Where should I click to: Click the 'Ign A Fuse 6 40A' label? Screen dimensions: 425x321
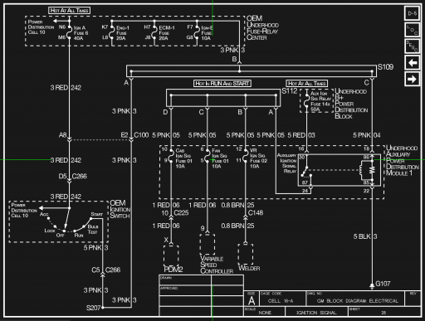tap(81, 33)
